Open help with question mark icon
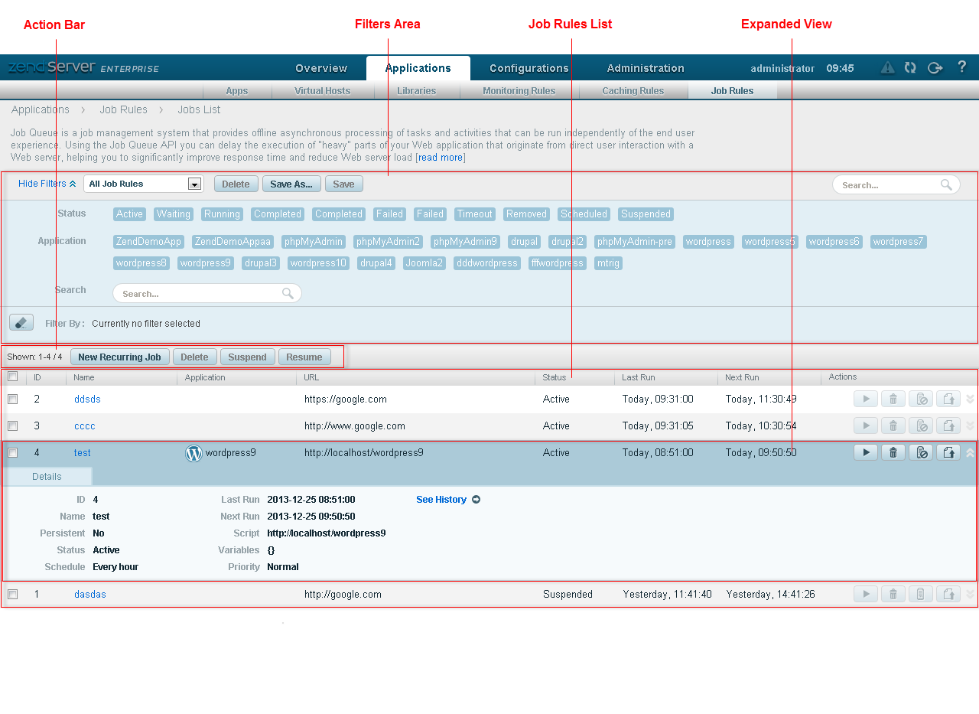The width and height of the screenshot is (979, 714). tap(962, 67)
